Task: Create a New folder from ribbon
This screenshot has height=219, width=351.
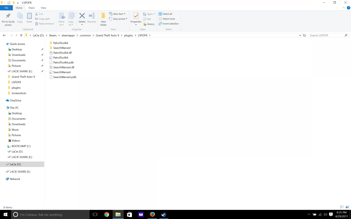Action: click(103, 19)
